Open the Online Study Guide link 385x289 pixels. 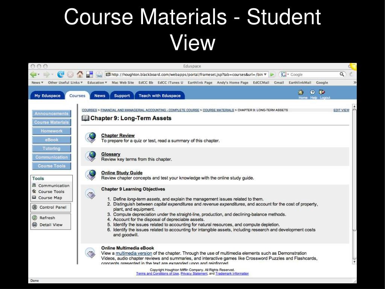[x=122, y=173]
